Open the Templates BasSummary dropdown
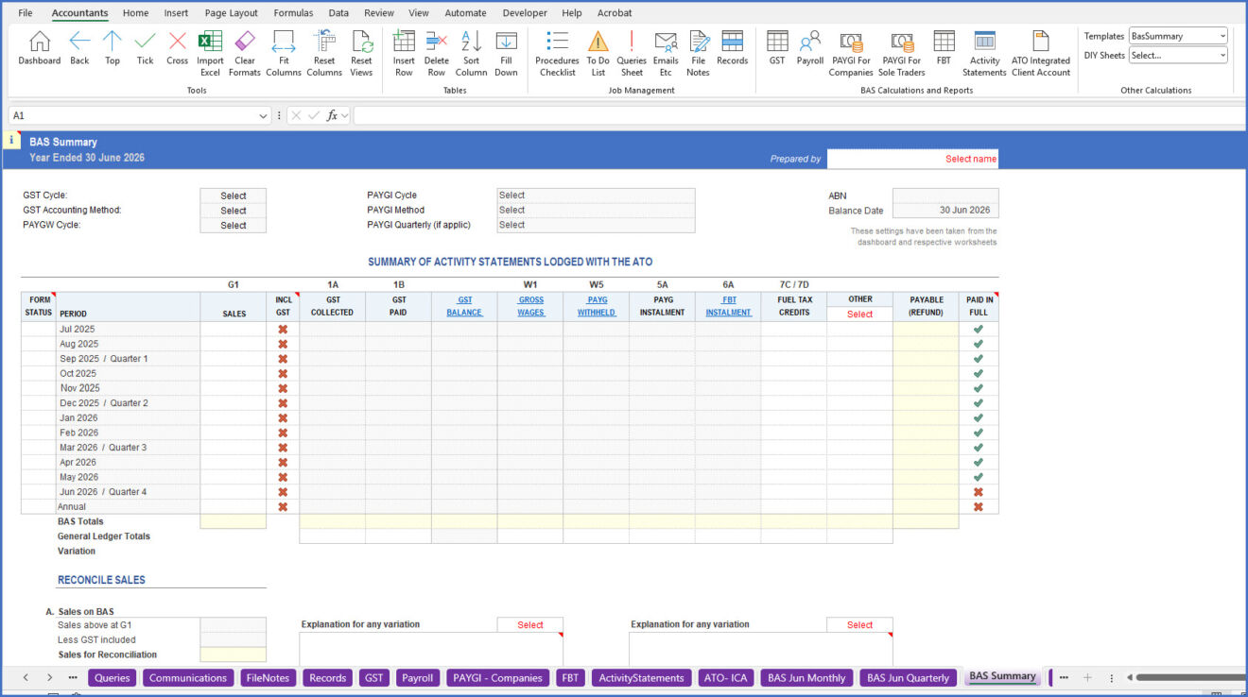The width and height of the screenshot is (1248, 697). pos(1222,36)
